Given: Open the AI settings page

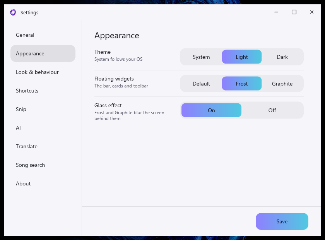Looking at the screenshot, I should [x=43, y=128].
